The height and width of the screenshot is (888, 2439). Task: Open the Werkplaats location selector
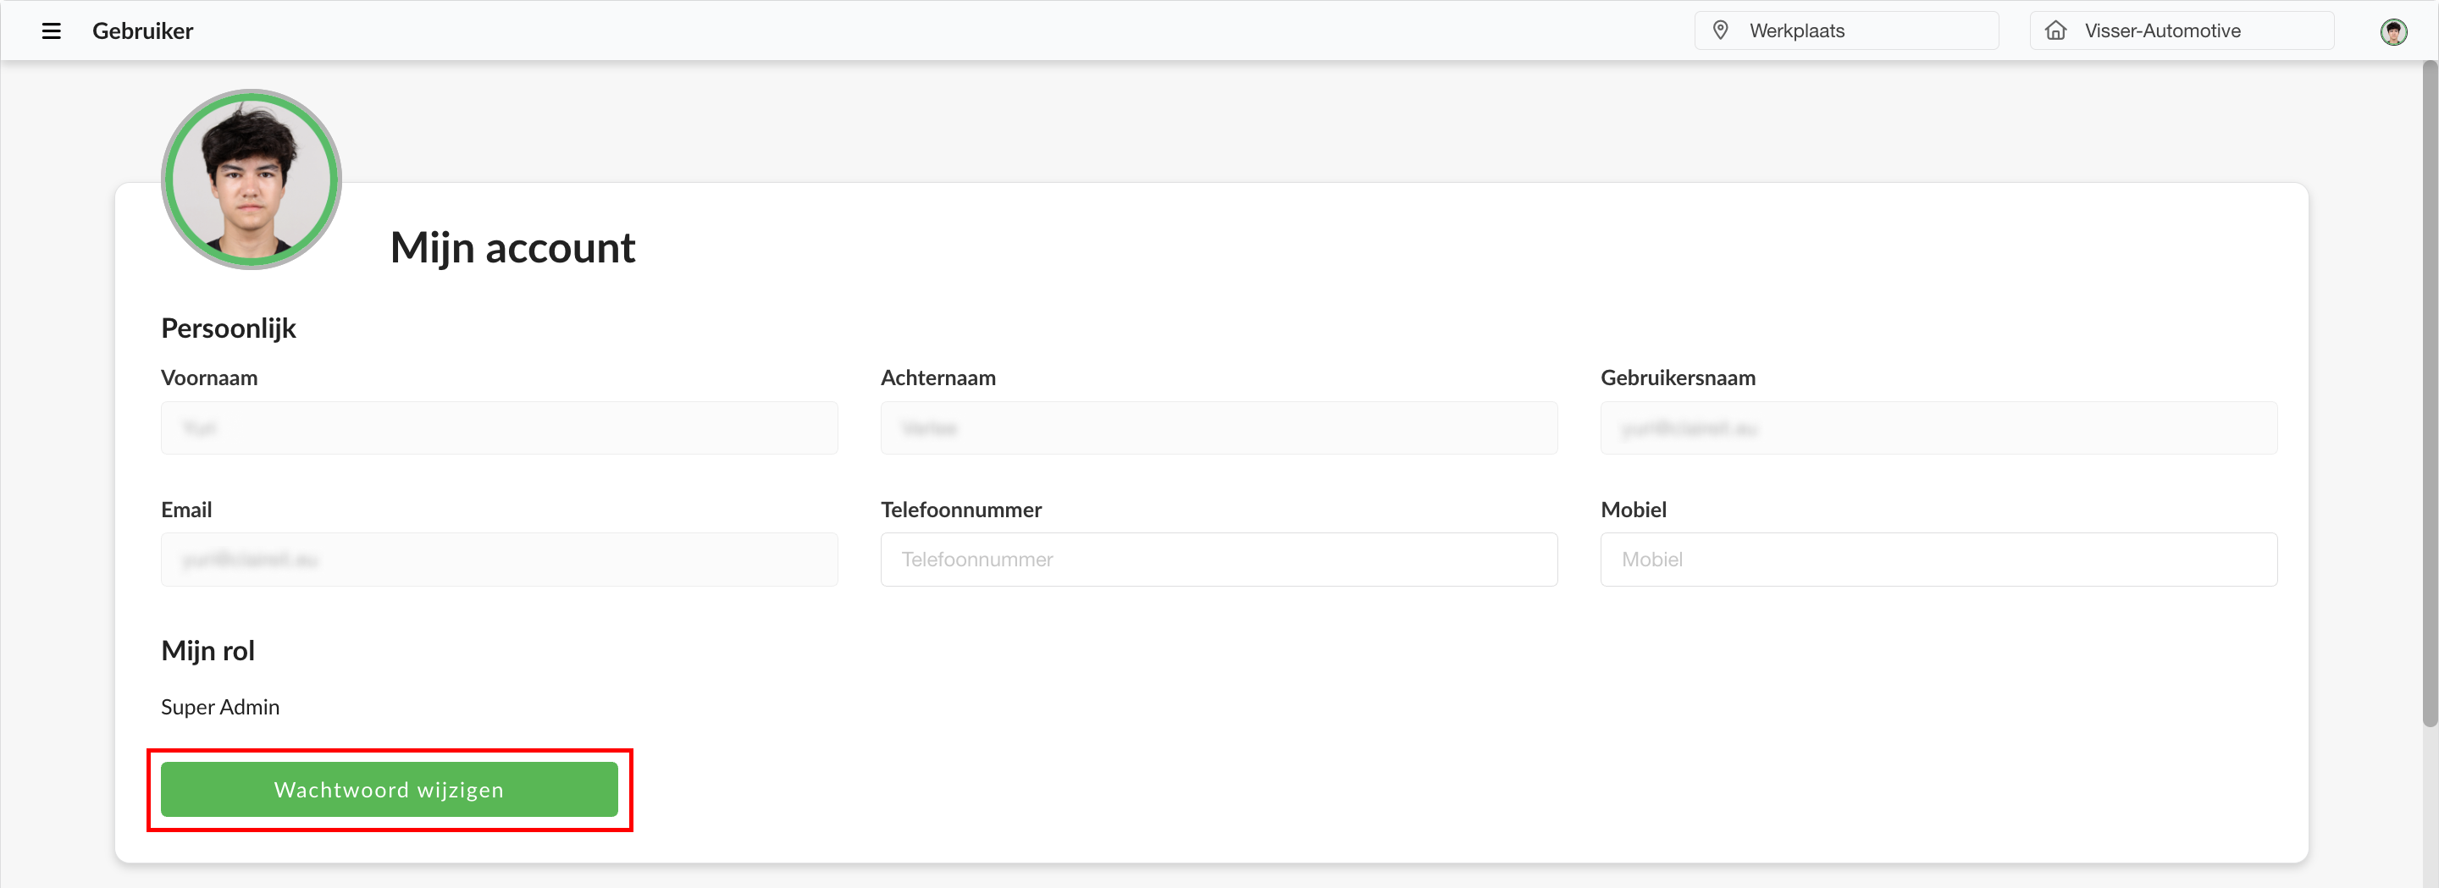pos(1846,30)
